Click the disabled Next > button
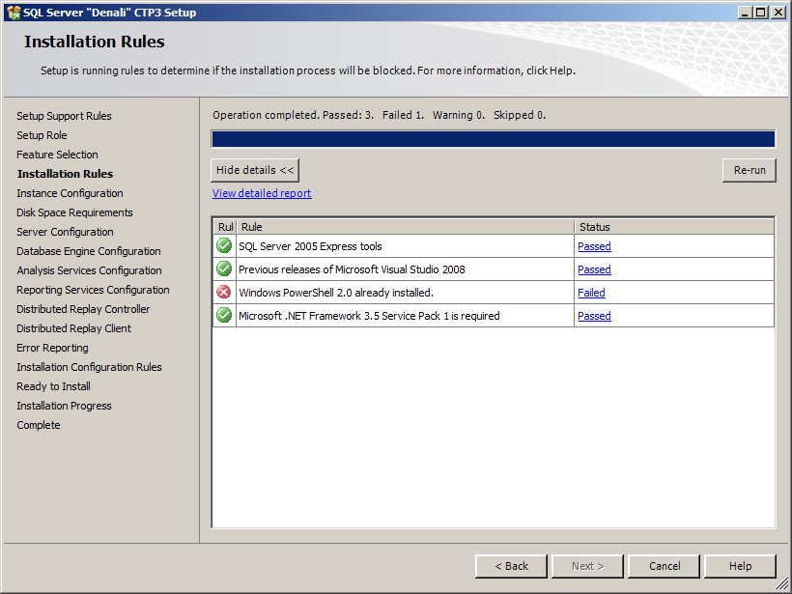Image resolution: width=792 pixels, height=594 pixels. coord(587,566)
